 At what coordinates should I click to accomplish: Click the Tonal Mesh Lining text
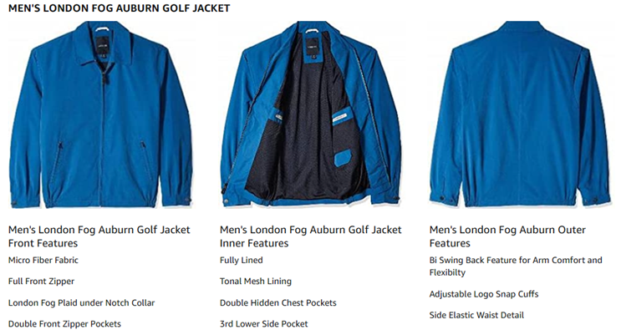(x=257, y=282)
